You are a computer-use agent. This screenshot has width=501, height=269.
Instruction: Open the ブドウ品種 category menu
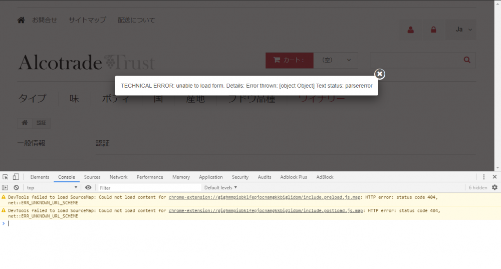[252, 98]
